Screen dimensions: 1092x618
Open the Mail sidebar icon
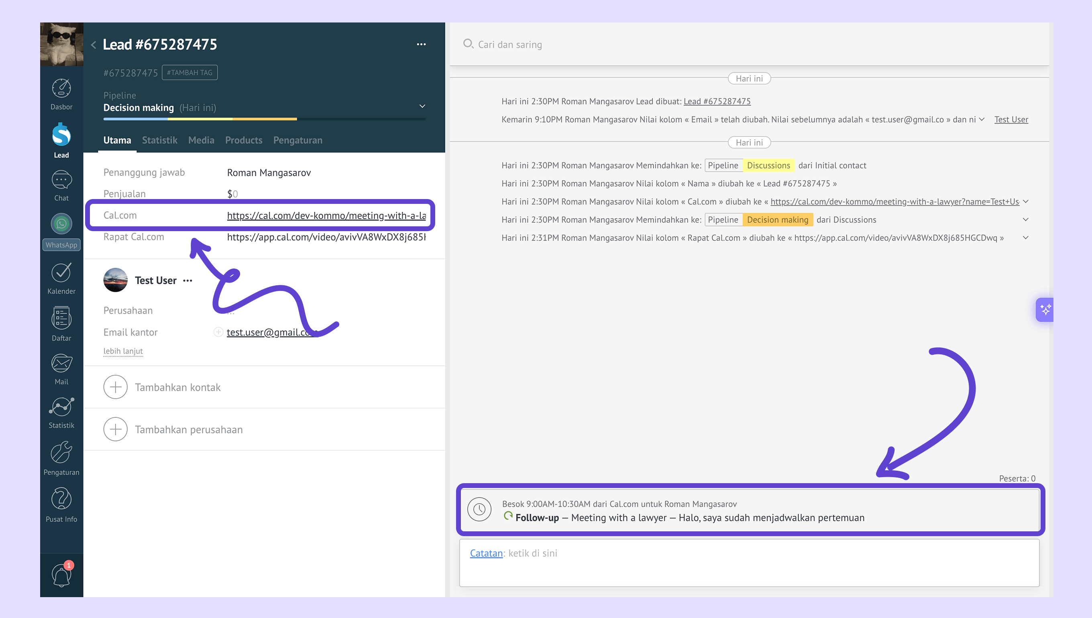(x=61, y=363)
